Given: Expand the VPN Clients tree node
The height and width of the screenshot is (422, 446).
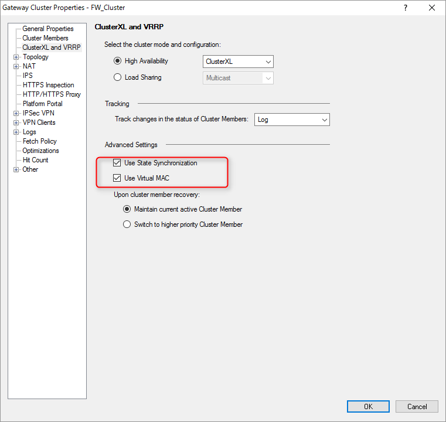Looking at the screenshot, I should coord(16,123).
